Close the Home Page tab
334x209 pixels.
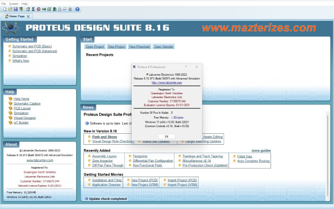pos(28,16)
